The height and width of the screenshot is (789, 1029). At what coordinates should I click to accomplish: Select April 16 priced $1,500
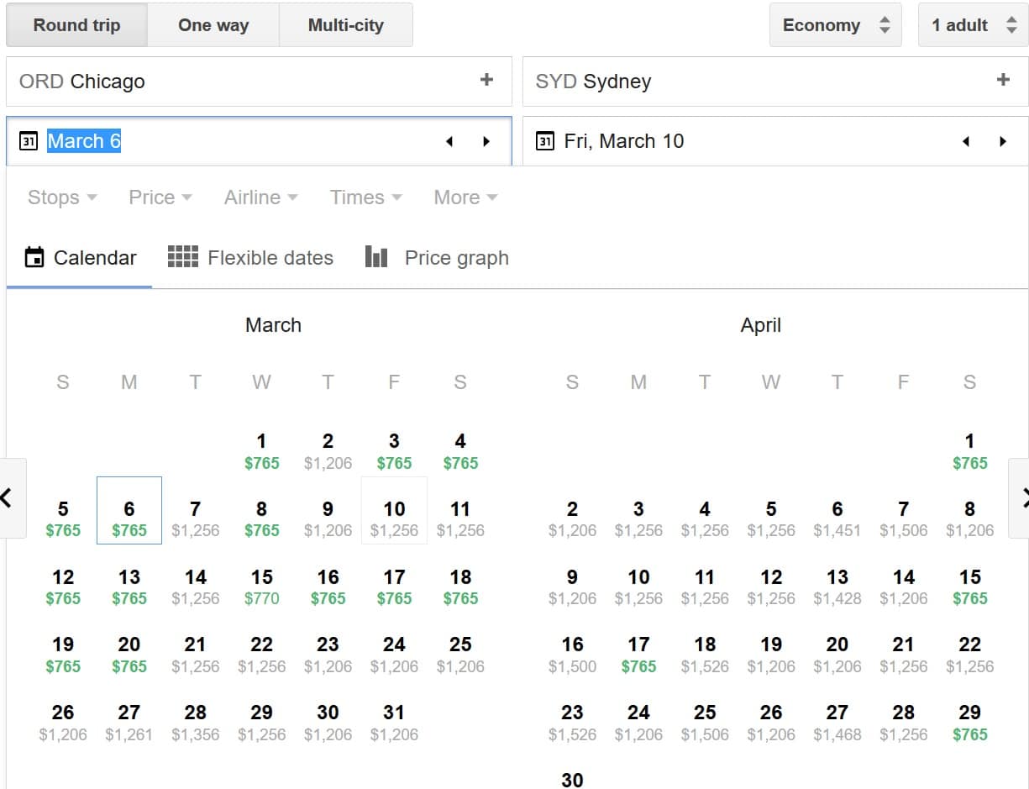572,655
